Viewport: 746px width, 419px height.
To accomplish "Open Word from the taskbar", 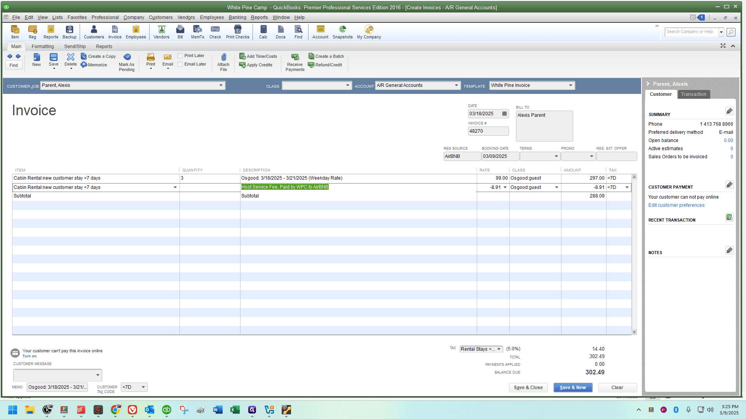I will click(218, 410).
